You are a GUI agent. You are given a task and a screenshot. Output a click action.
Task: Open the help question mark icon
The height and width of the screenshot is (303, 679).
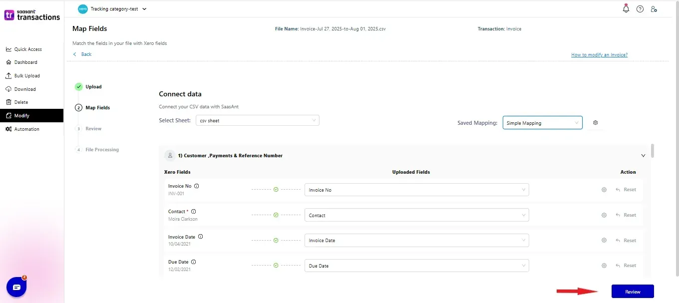(640, 9)
